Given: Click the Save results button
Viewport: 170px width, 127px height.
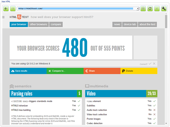Looking at the screenshot, I should 28,71.
